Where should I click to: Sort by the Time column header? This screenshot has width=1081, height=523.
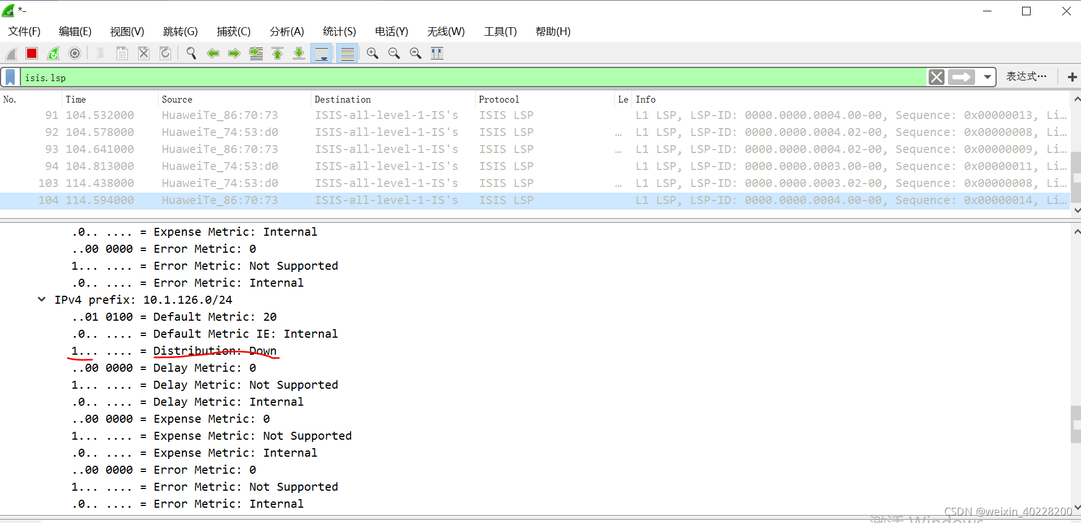pyautogui.click(x=110, y=100)
